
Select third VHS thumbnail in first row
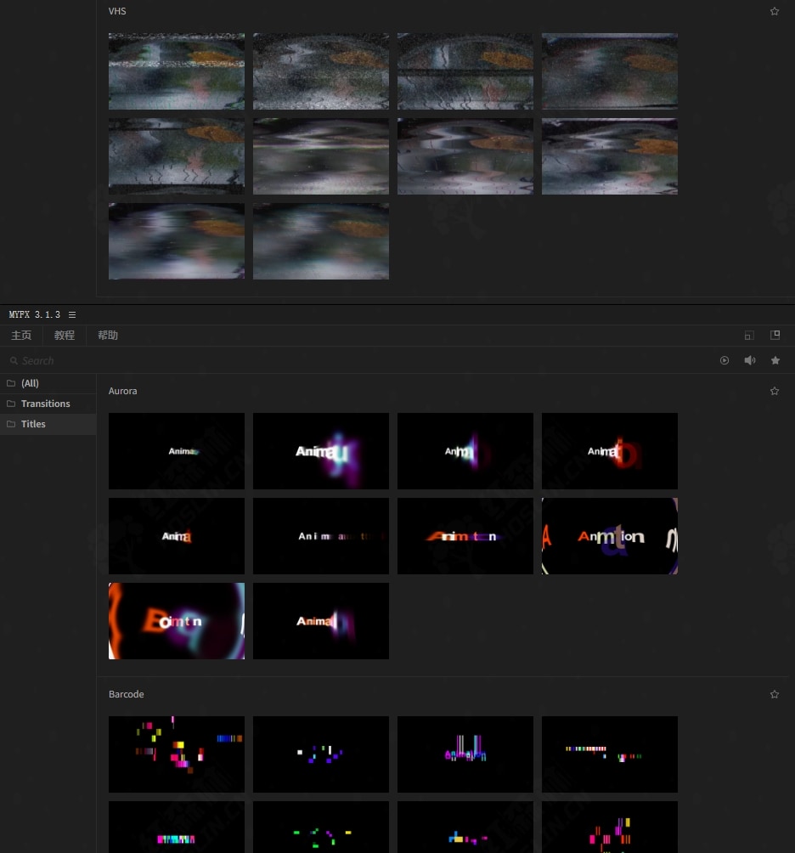(x=465, y=71)
